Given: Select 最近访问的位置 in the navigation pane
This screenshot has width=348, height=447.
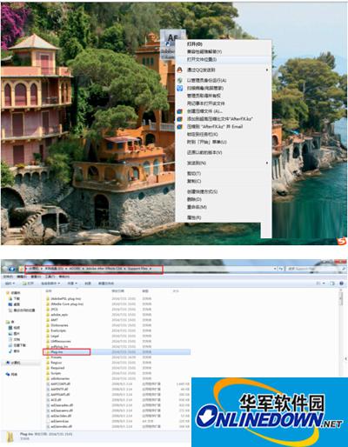Looking at the screenshot, I should (x=22, y=310).
